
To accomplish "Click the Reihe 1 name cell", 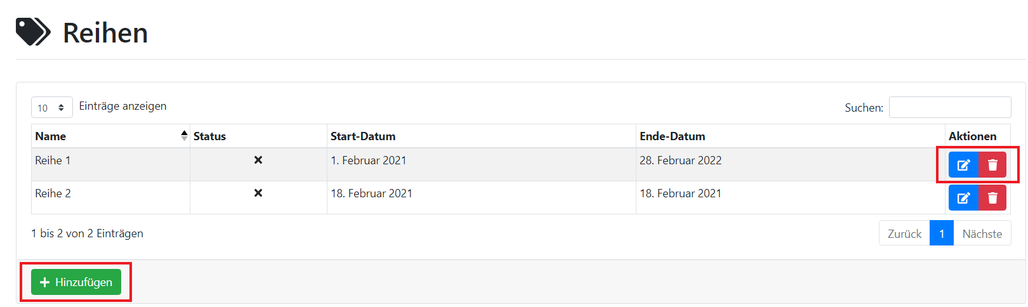I will pos(53,160).
